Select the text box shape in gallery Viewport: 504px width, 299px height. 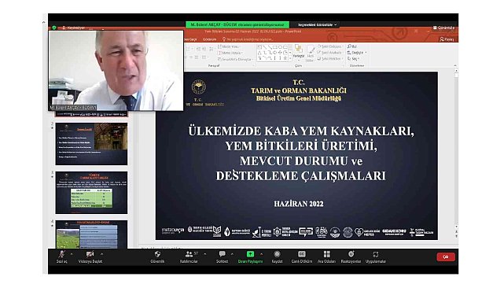click(259, 47)
